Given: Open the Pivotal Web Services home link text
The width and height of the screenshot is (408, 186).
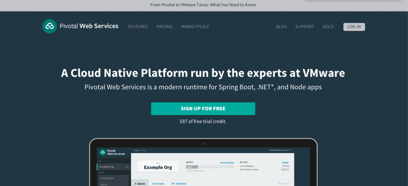Looking at the screenshot, I should point(89,26).
